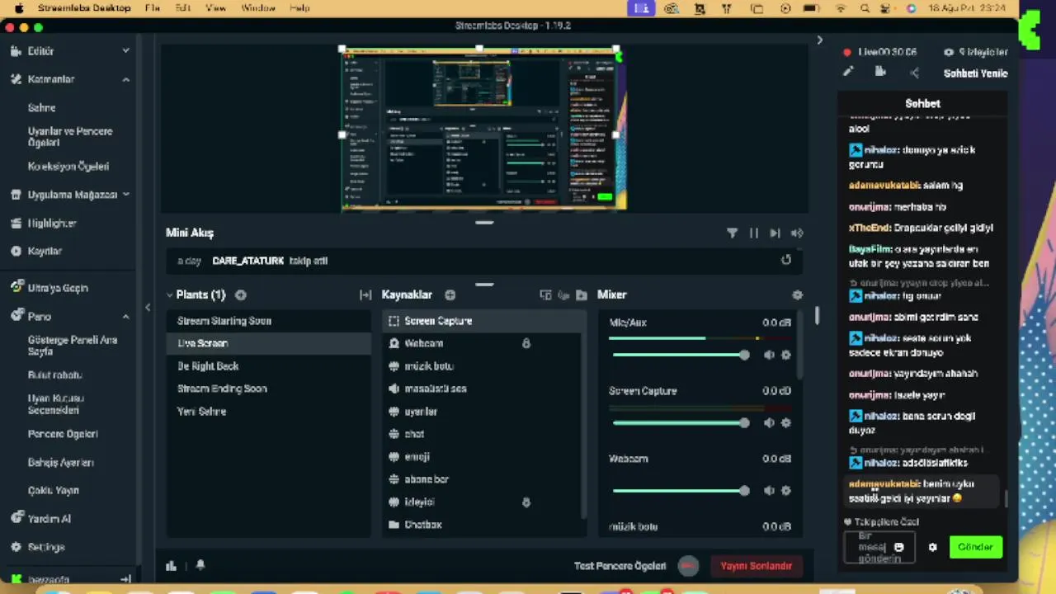Click the notifications bell in footer
This screenshot has height=594, width=1056.
click(x=200, y=566)
